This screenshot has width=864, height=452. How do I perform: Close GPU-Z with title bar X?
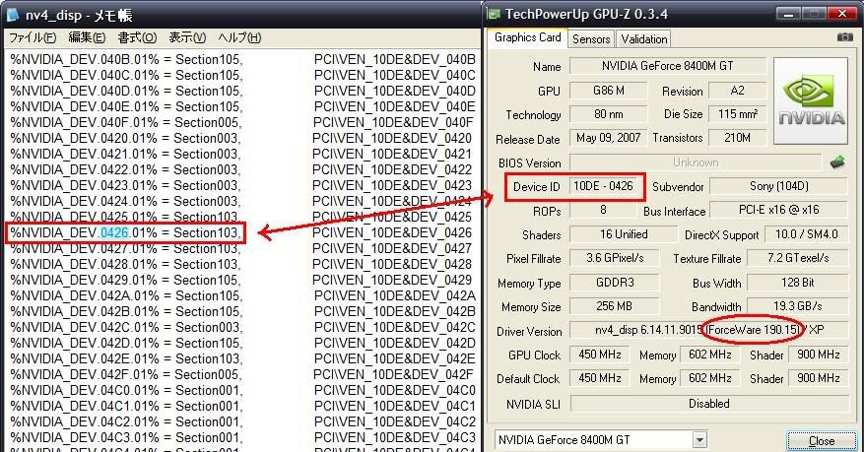click(841, 14)
